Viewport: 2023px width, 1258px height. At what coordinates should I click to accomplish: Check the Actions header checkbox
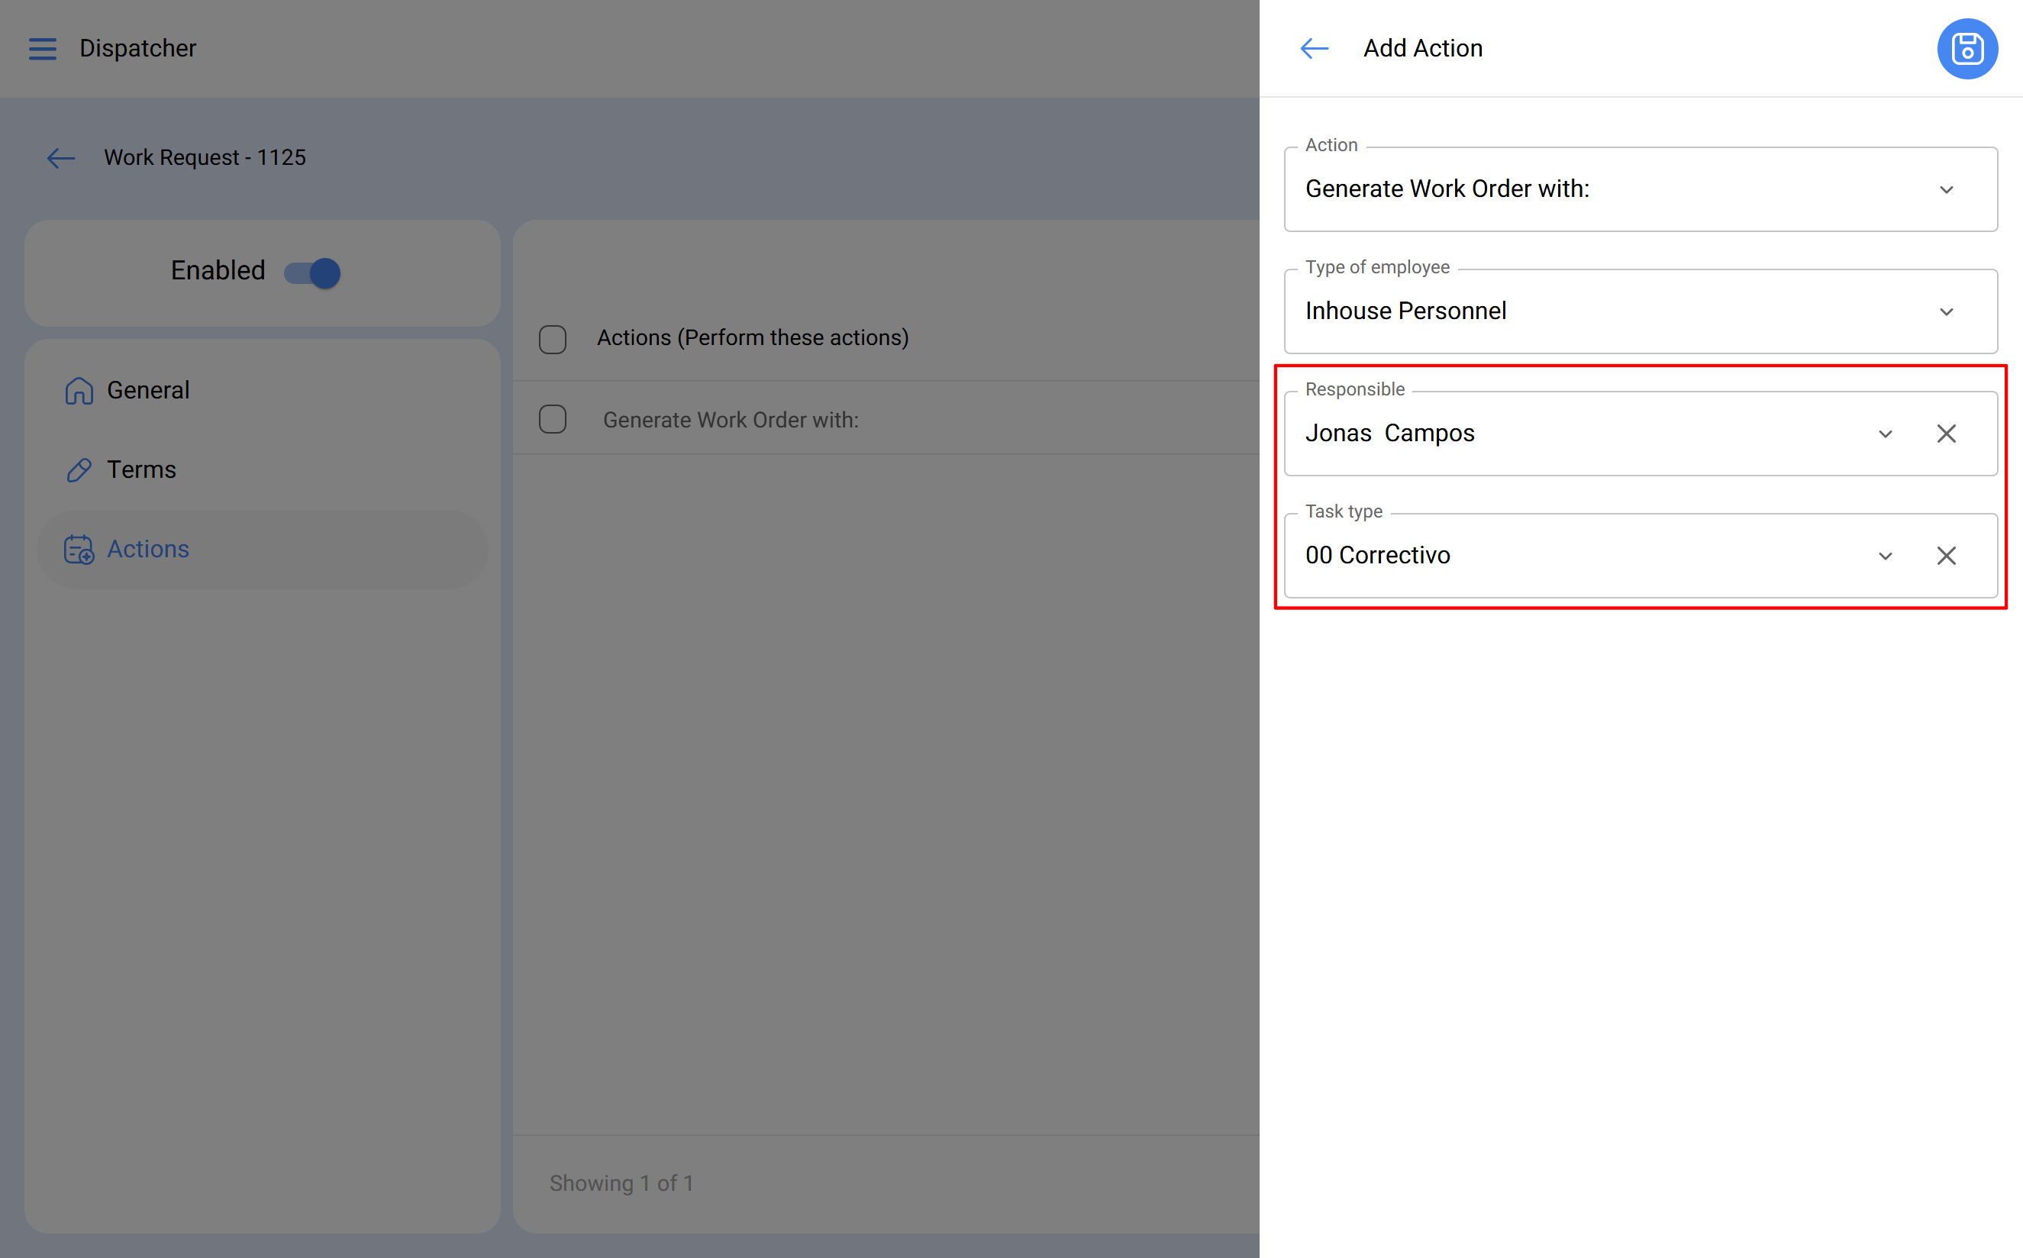pyautogui.click(x=553, y=340)
